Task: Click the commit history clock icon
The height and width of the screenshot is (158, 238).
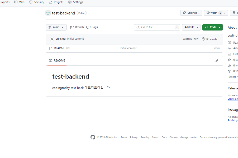Action: pos(203,39)
